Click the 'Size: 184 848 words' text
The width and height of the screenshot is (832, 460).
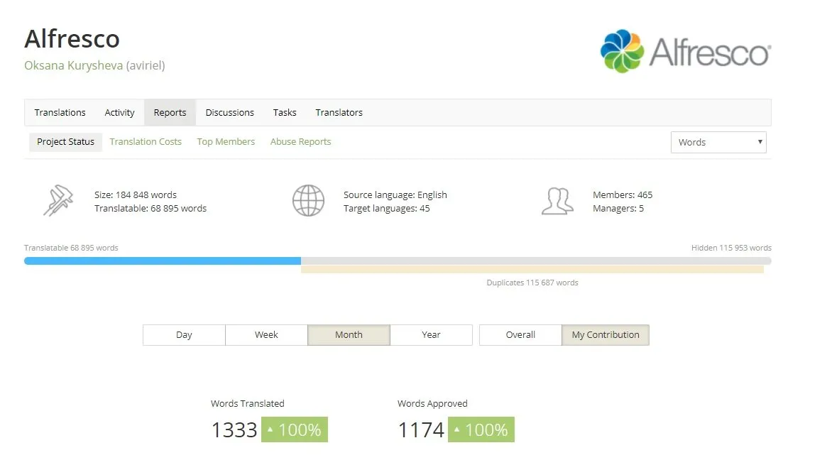(x=136, y=195)
